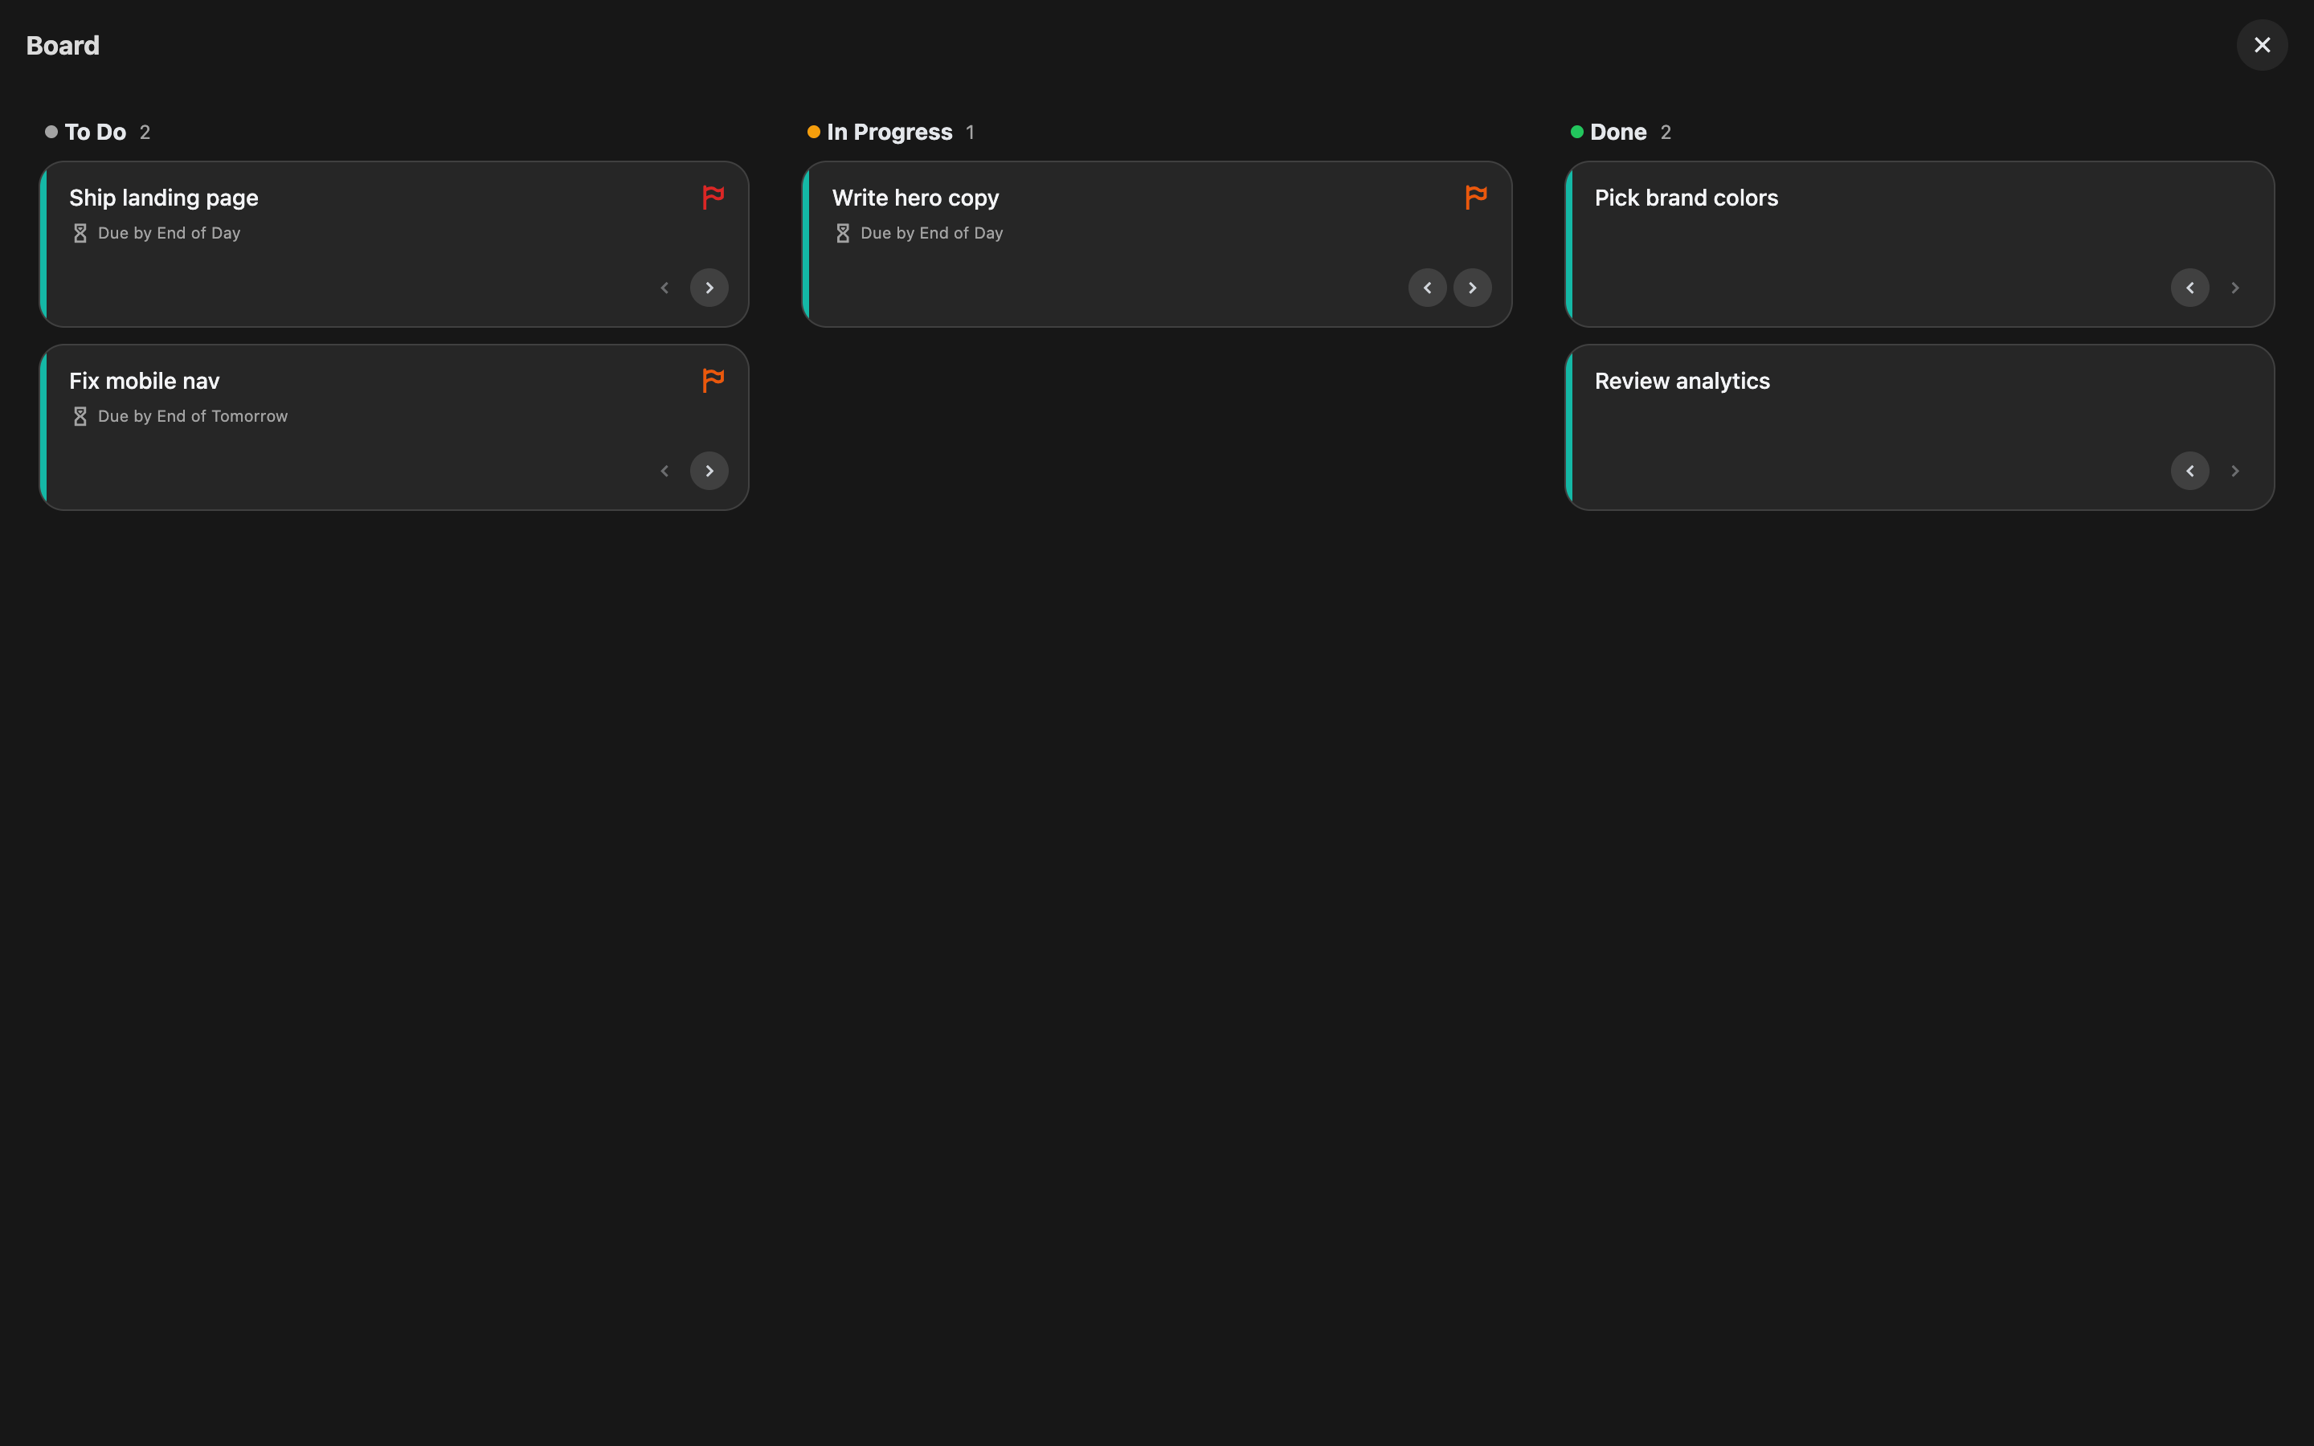Screen dimensions: 2314x1446
Task: Click the green status dot beside Done
Action: coord(1576,132)
